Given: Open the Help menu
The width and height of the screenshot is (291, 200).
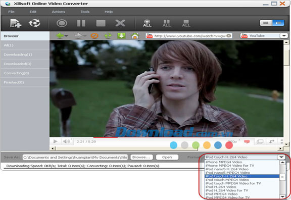Looking at the screenshot, I should [109, 12].
